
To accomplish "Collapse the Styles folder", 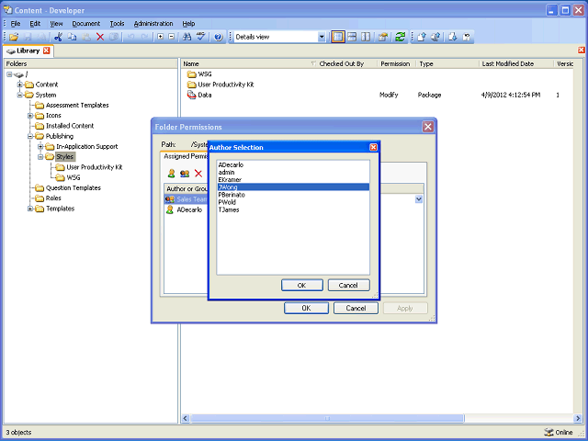I will (x=40, y=157).
